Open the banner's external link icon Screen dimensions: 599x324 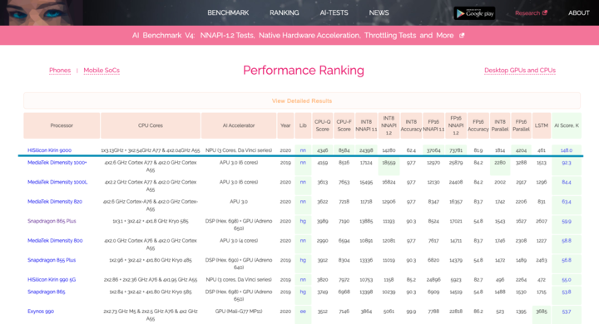coord(462,36)
